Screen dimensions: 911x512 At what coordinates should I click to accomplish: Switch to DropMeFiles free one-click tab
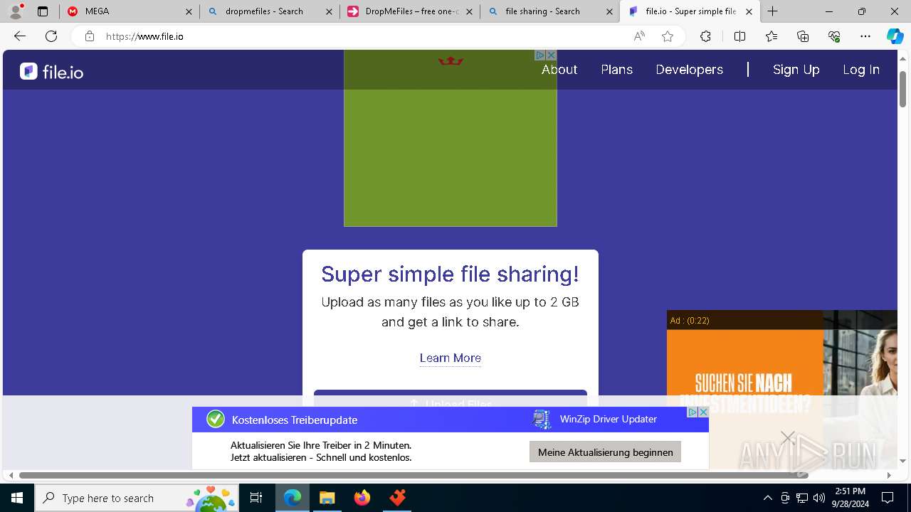click(410, 11)
